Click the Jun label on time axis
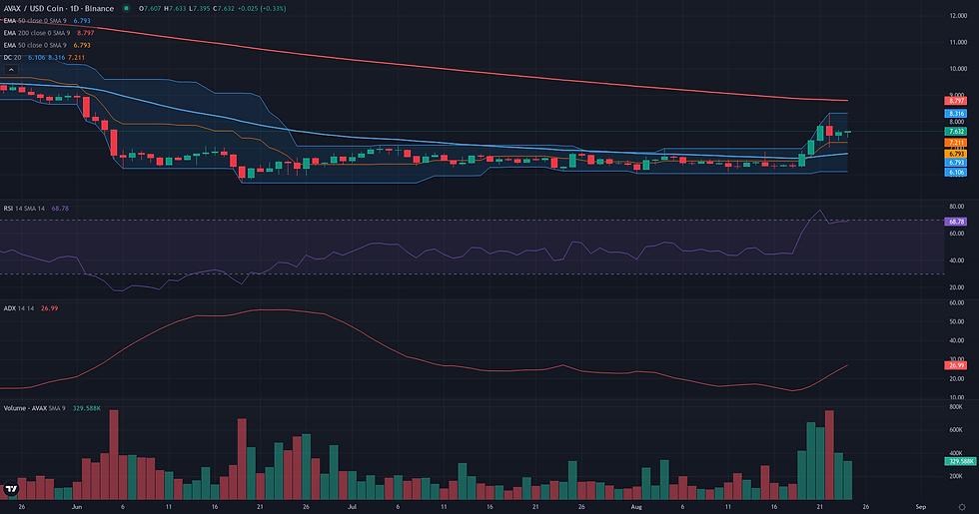 click(77, 507)
